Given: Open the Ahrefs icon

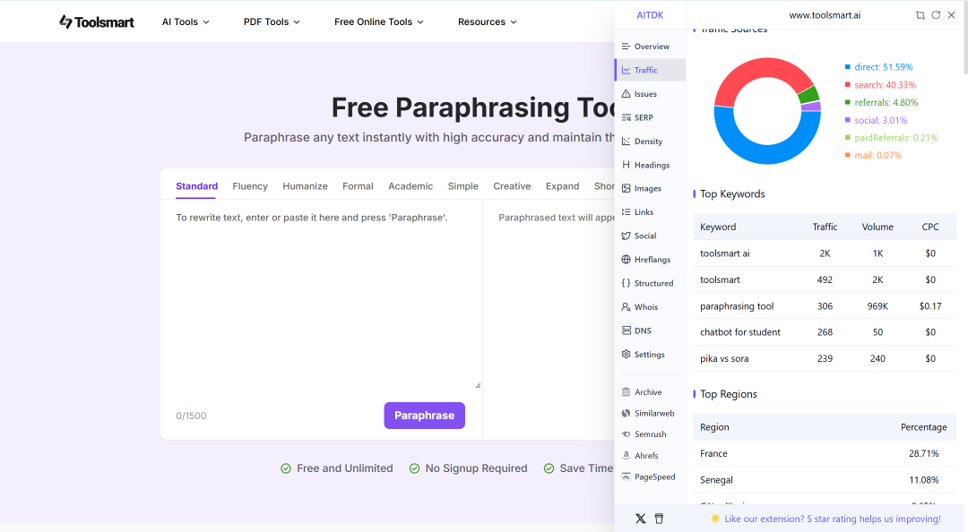Looking at the screenshot, I should pos(626,456).
